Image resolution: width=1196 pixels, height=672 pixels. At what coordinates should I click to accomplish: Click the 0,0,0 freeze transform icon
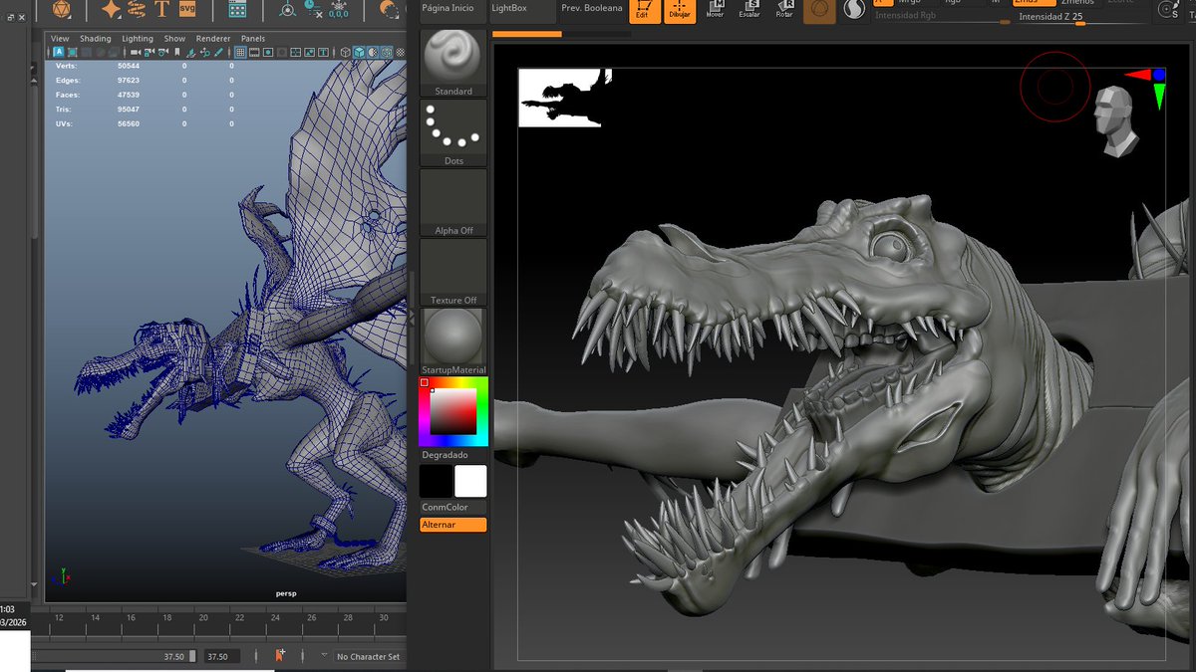pyautogui.click(x=338, y=10)
